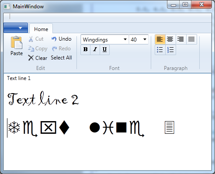Toggle Italic formatting
Image resolution: width=215 pixels, height=174 pixels.
coord(95,49)
